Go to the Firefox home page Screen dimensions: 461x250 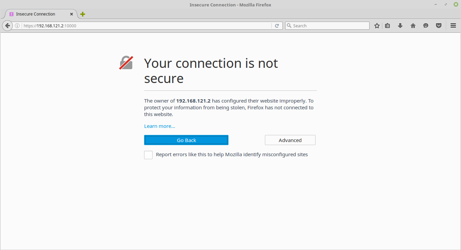tap(413, 26)
